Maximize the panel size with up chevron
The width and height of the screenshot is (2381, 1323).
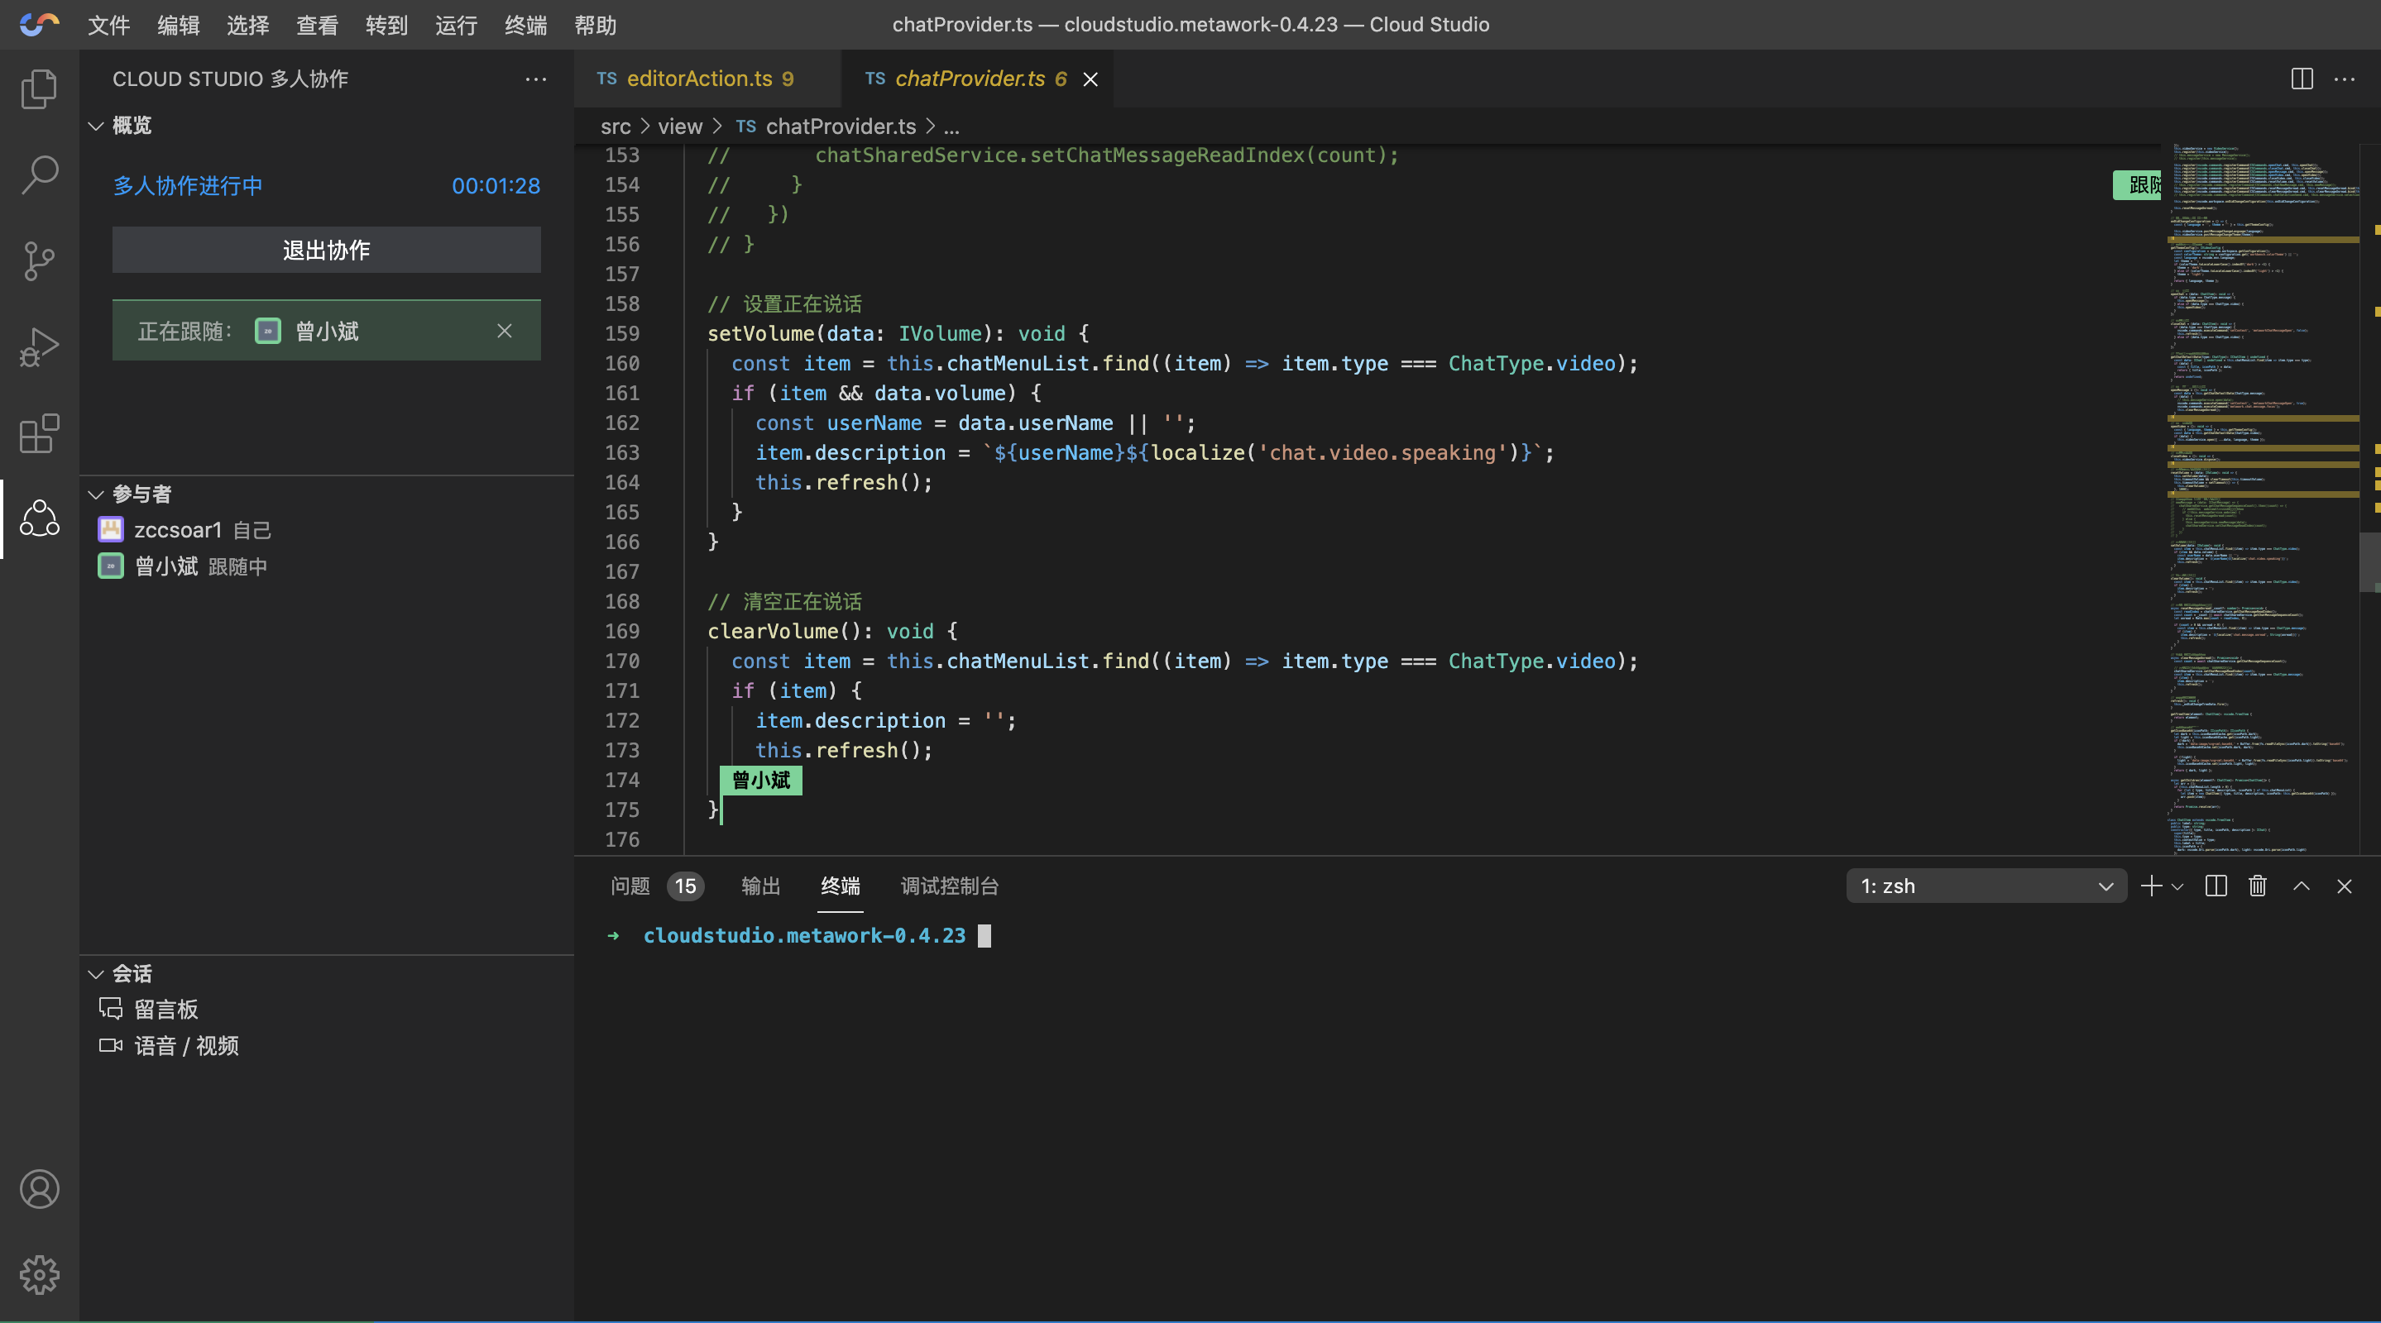[2302, 886]
